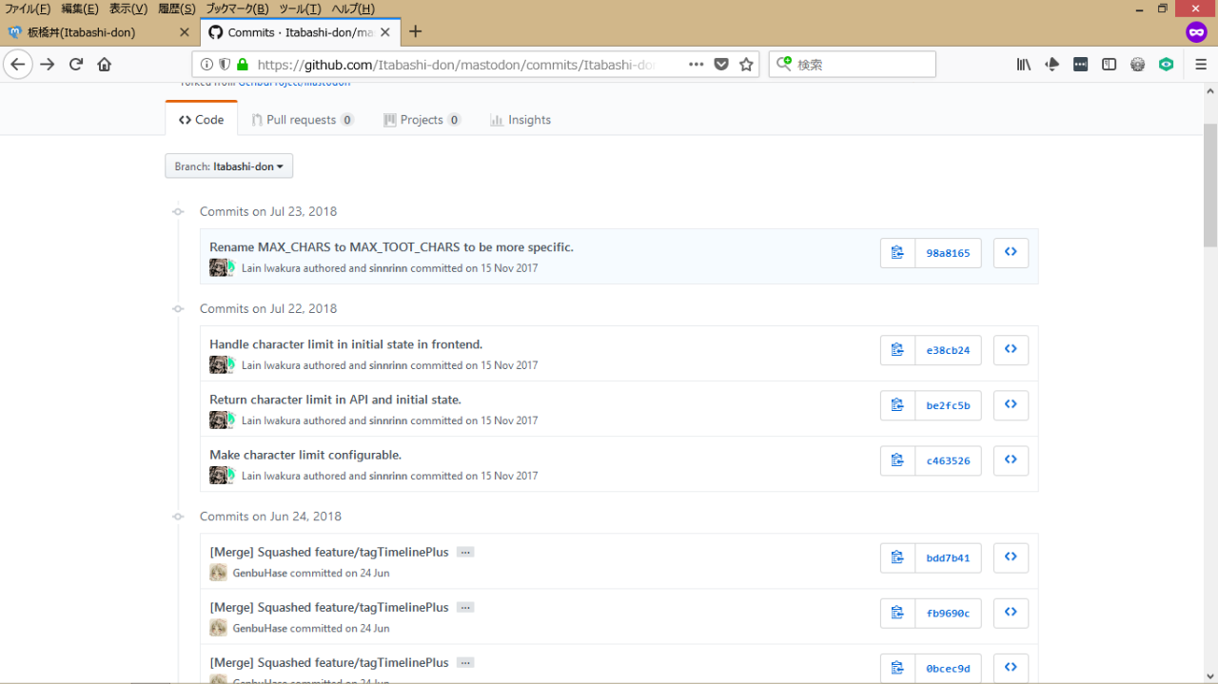1218x684 pixels.
Task: Copy full SHA for commit 98a8165
Action: click(x=897, y=253)
